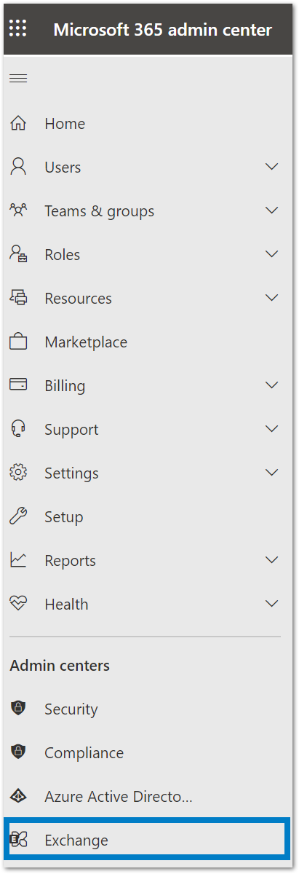Expand the Billing chevron

272,385
